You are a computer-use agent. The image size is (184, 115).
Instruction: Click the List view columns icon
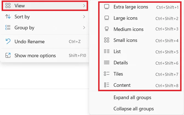107,51
